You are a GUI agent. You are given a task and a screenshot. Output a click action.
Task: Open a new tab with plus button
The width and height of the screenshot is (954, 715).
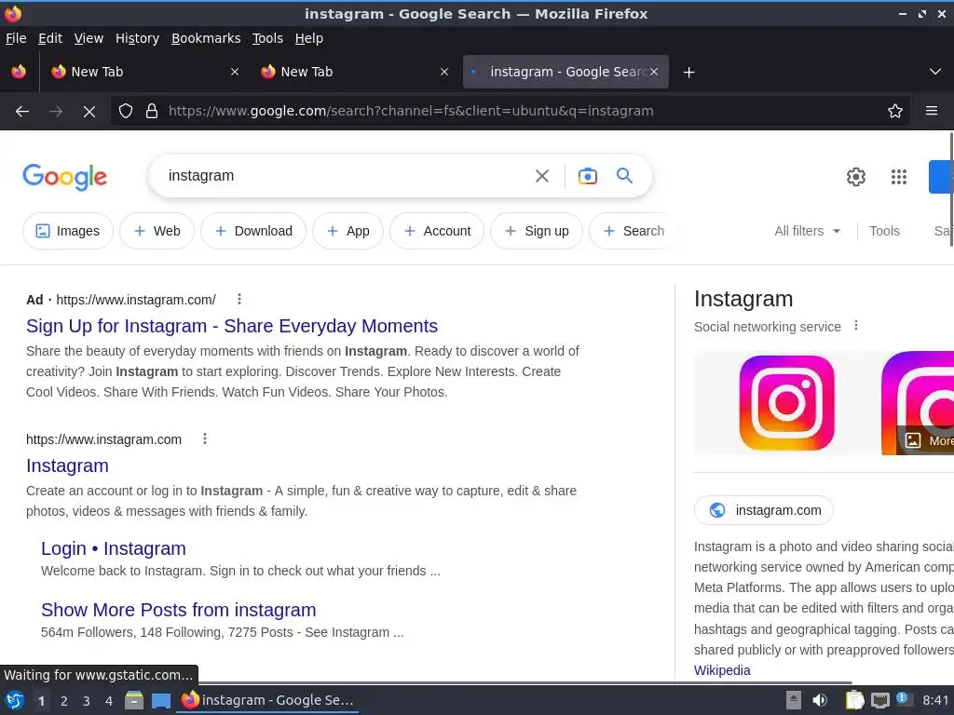click(x=688, y=73)
